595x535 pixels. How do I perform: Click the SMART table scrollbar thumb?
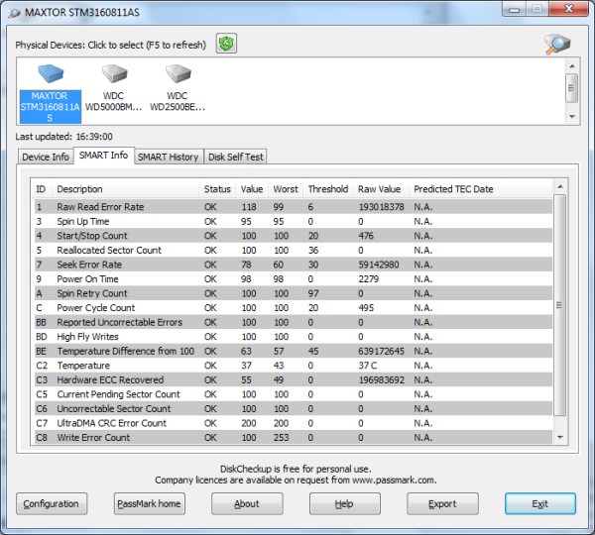pos(559,305)
